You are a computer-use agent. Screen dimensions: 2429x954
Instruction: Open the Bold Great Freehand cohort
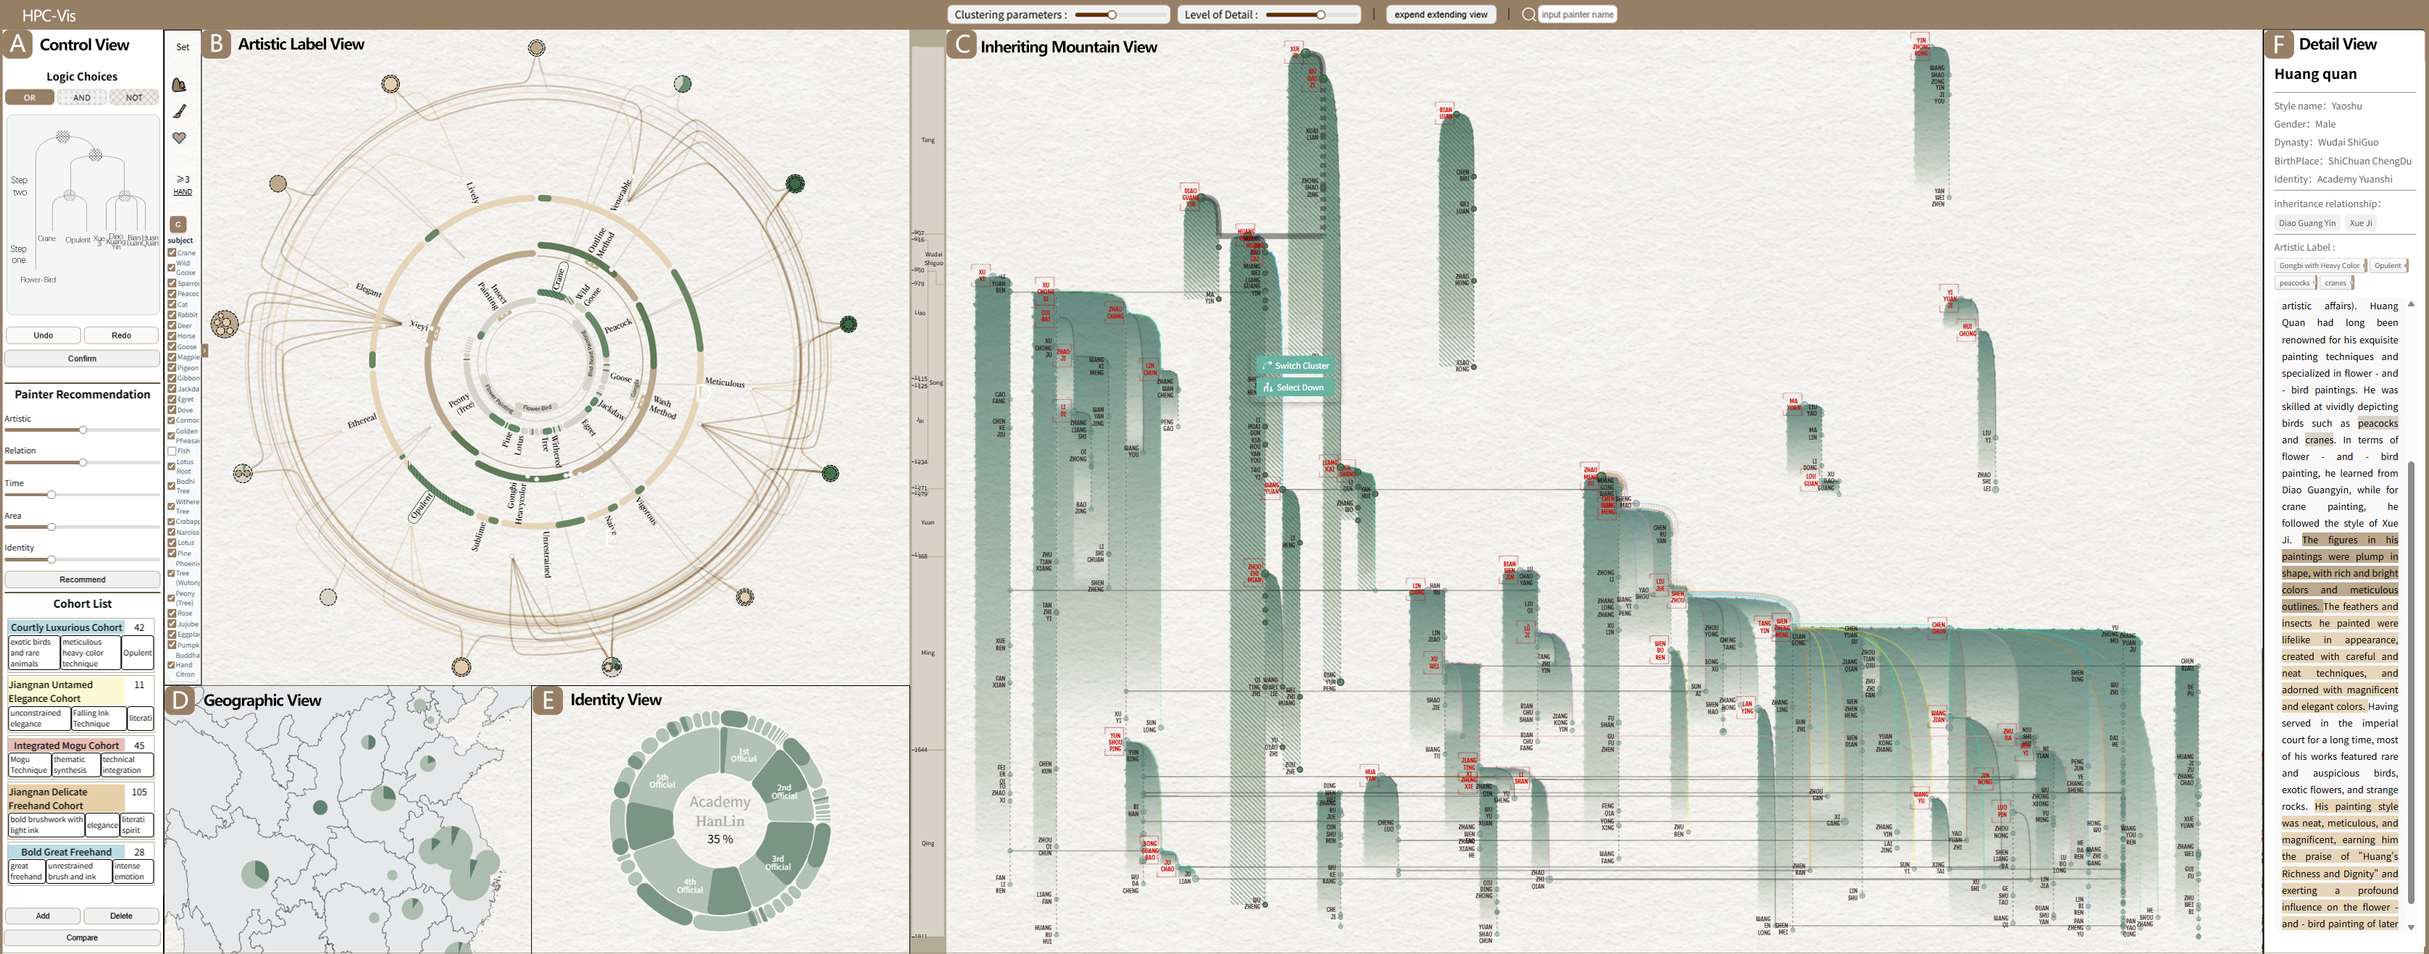[x=66, y=851]
